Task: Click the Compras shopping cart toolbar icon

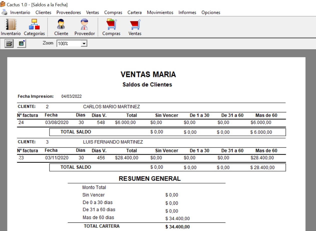Action: pyautogui.click(x=111, y=25)
